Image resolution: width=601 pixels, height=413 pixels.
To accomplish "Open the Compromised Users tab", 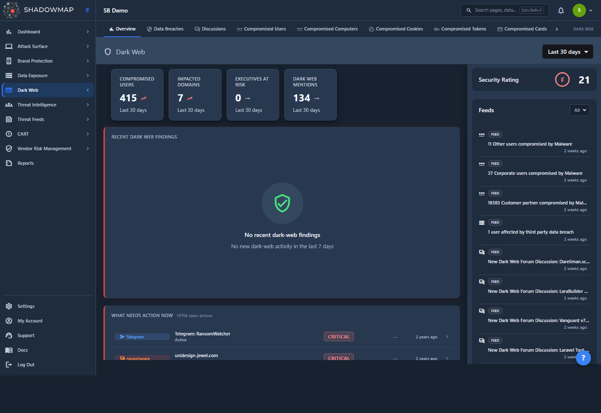I will click(x=261, y=29).
